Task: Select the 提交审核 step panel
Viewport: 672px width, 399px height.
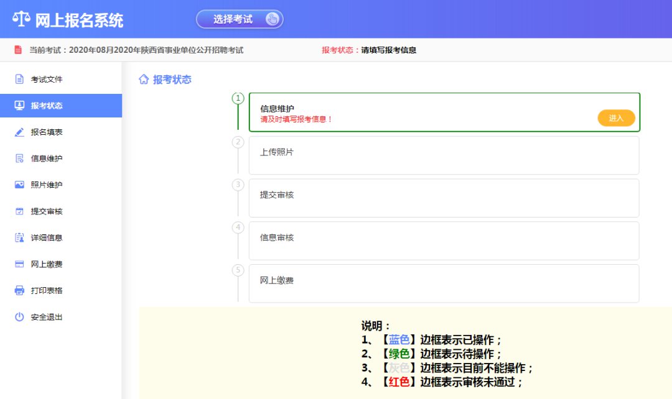Action: coord(444,198)
